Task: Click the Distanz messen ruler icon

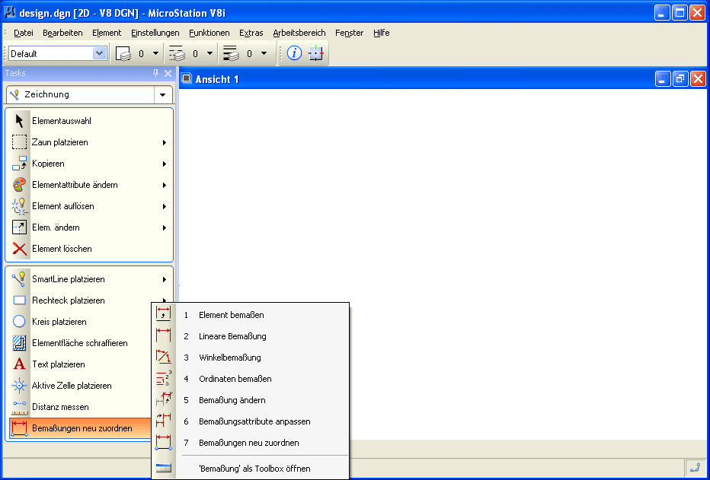Action: coord(20,407)
